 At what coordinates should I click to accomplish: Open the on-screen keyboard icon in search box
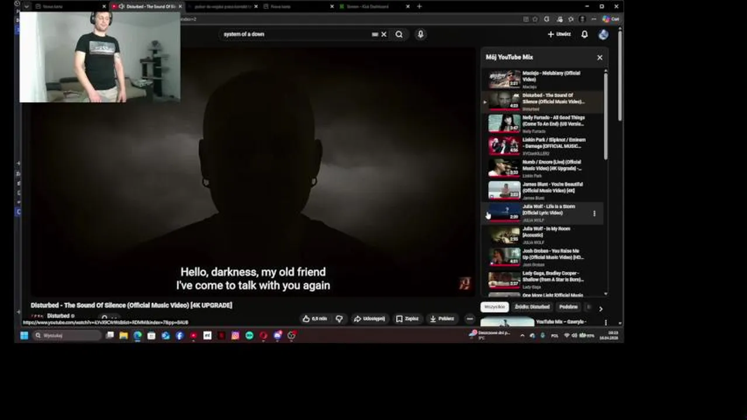tap(375, 34)
